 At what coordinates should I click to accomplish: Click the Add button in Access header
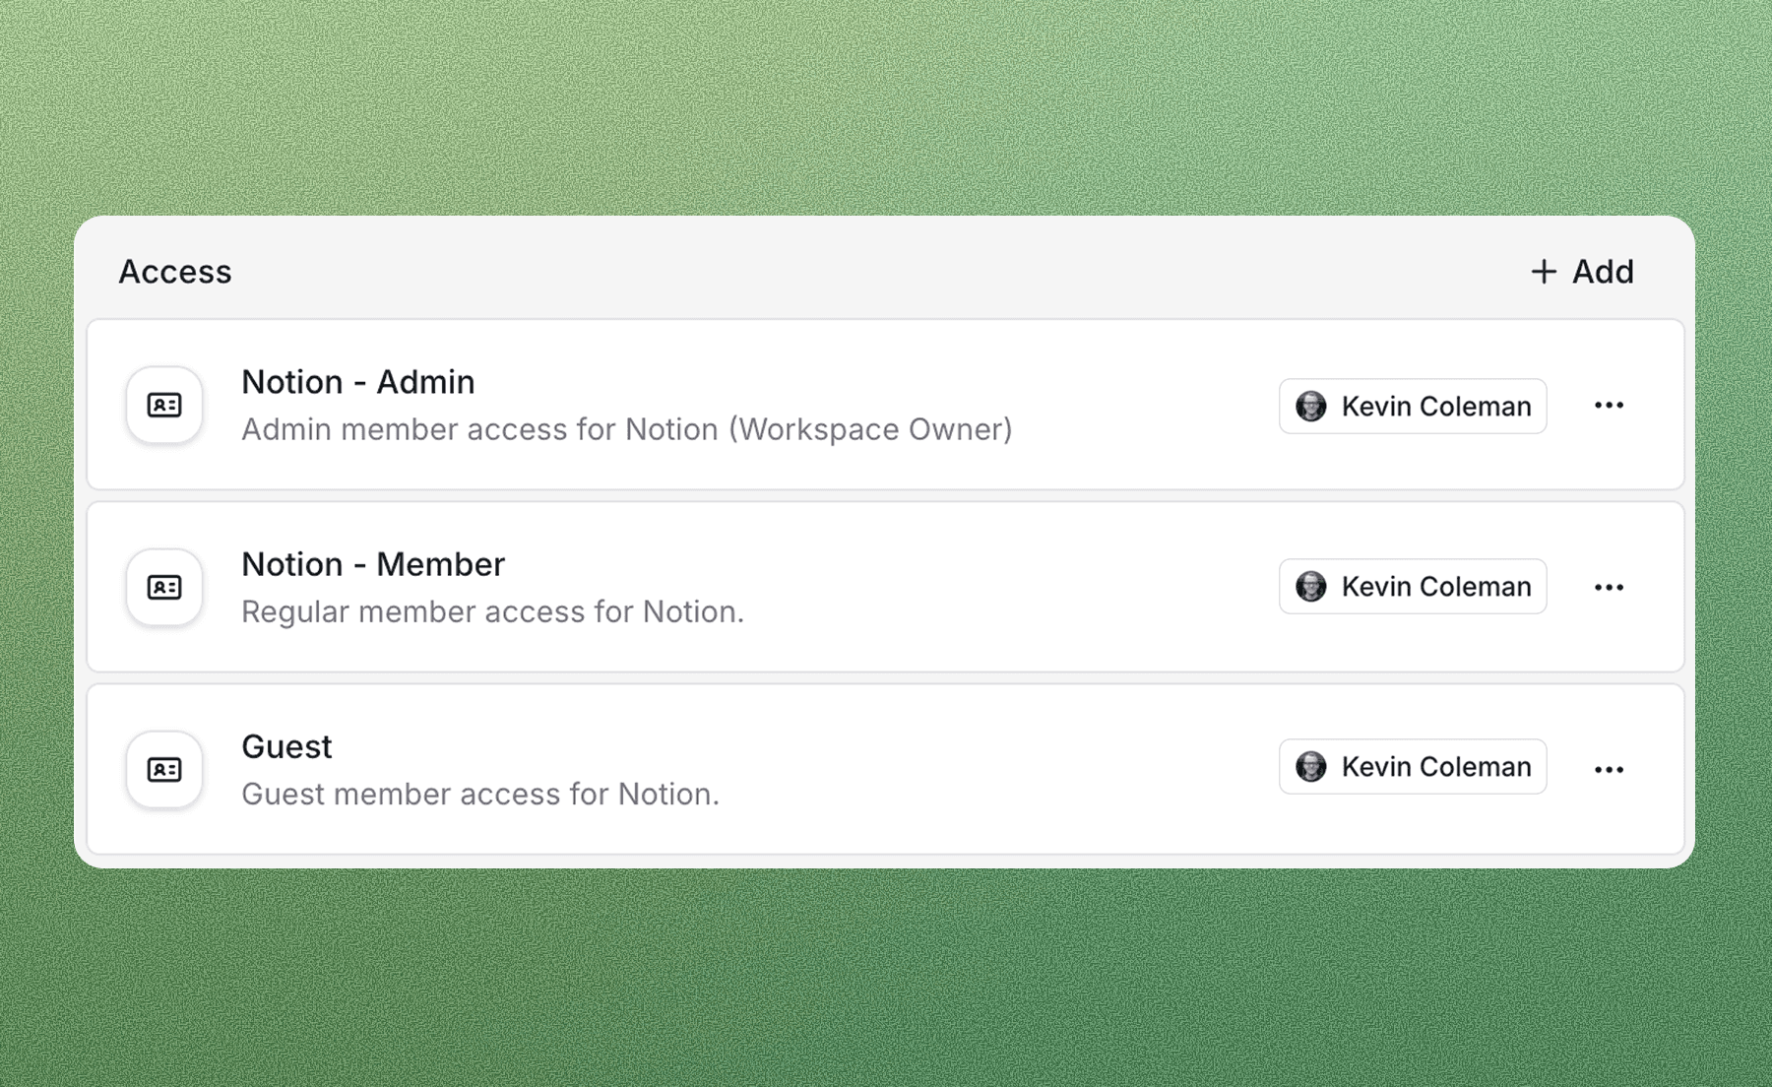(1582, 272)
